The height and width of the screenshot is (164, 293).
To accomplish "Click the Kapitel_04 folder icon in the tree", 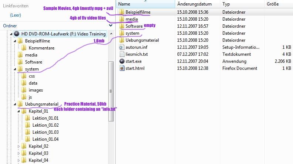I will coord(24,160).
